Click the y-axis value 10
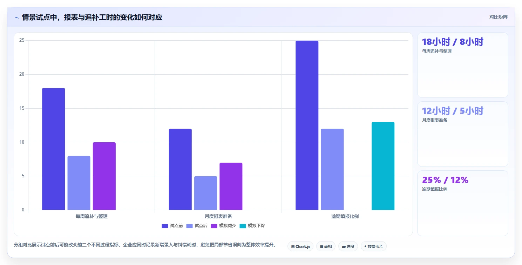The width and height of the screenshot is (522, 265). 22,142
